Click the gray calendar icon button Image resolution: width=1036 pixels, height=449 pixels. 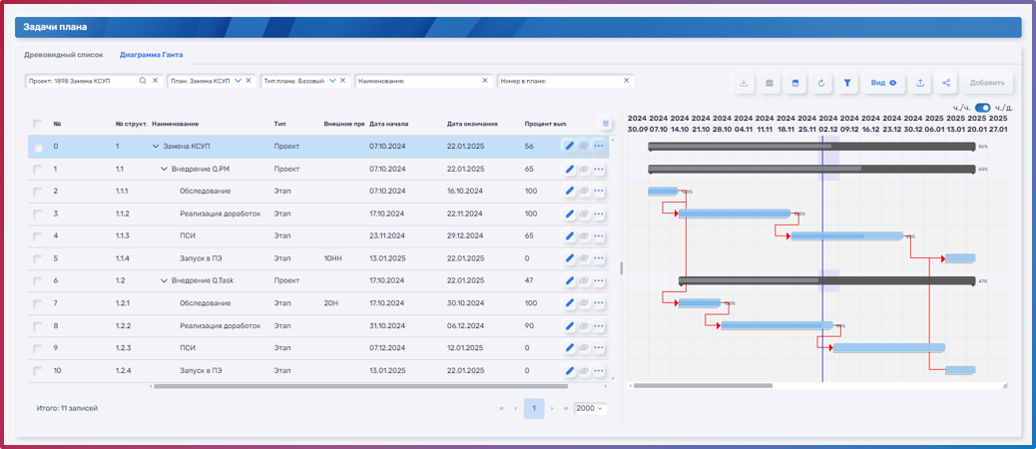point(770,83)
